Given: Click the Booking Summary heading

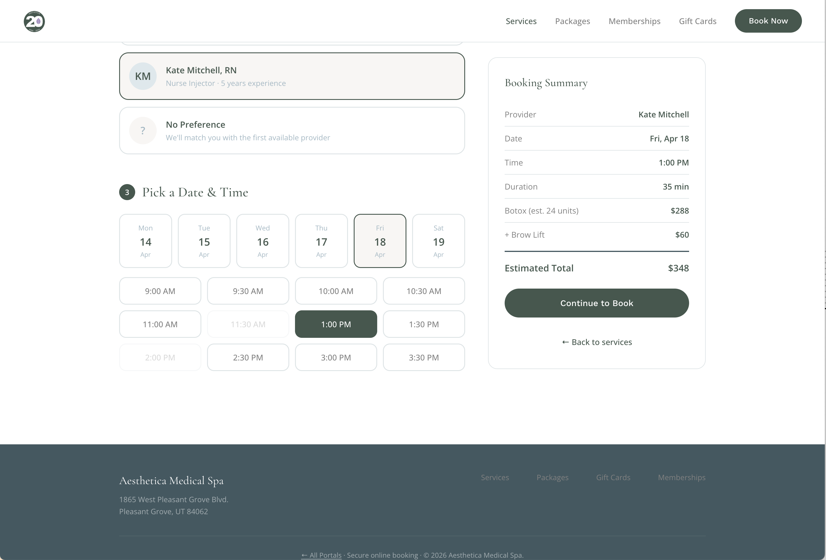Looking at the screenshot, I should 546,83.
